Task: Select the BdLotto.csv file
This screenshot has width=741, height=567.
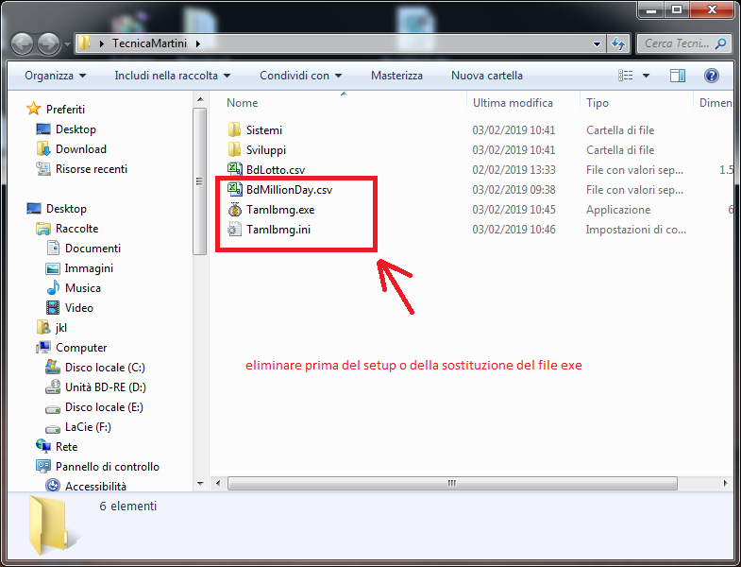Action: pyautogui.click(x=266, y=170)
